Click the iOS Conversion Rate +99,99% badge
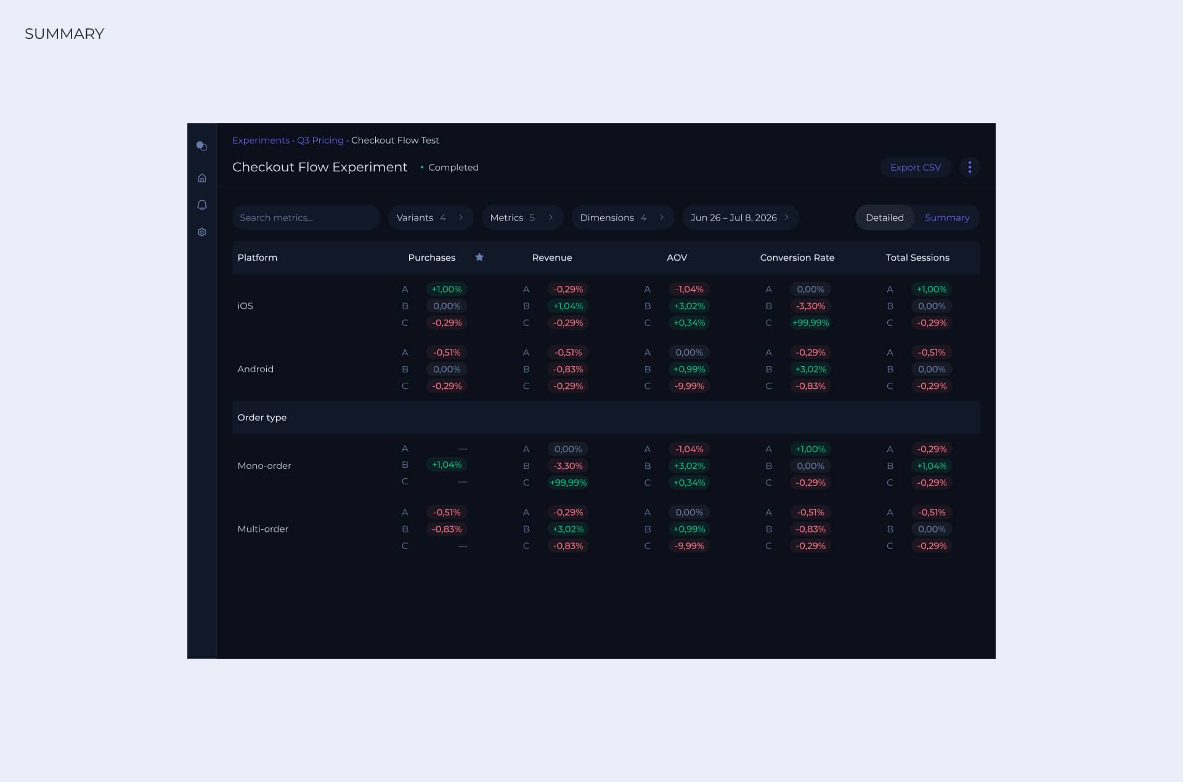Image resolution: width=1183 pixels, height=782 pixels. (x=810, y=323)
